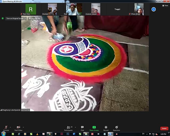Viewport: 170px width, 136px height.
Task: Click the green encryption shield icon
Action: tap(3, 19)
